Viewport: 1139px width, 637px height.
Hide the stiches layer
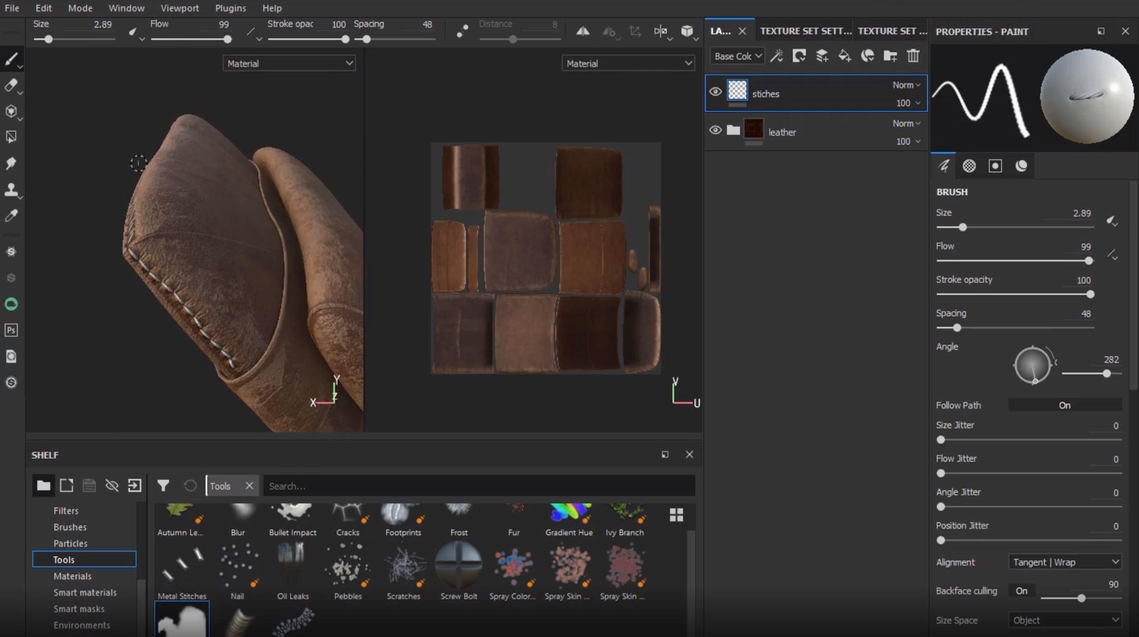715,92
